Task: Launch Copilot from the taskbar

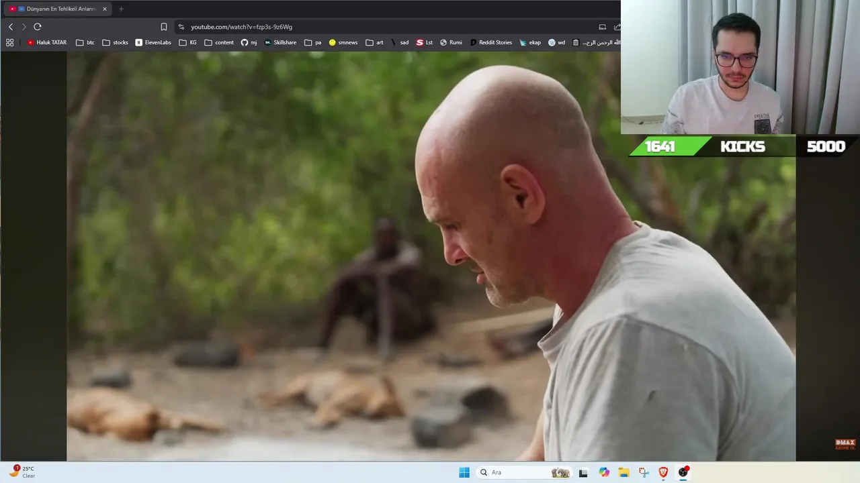Action: coord(604,472)
